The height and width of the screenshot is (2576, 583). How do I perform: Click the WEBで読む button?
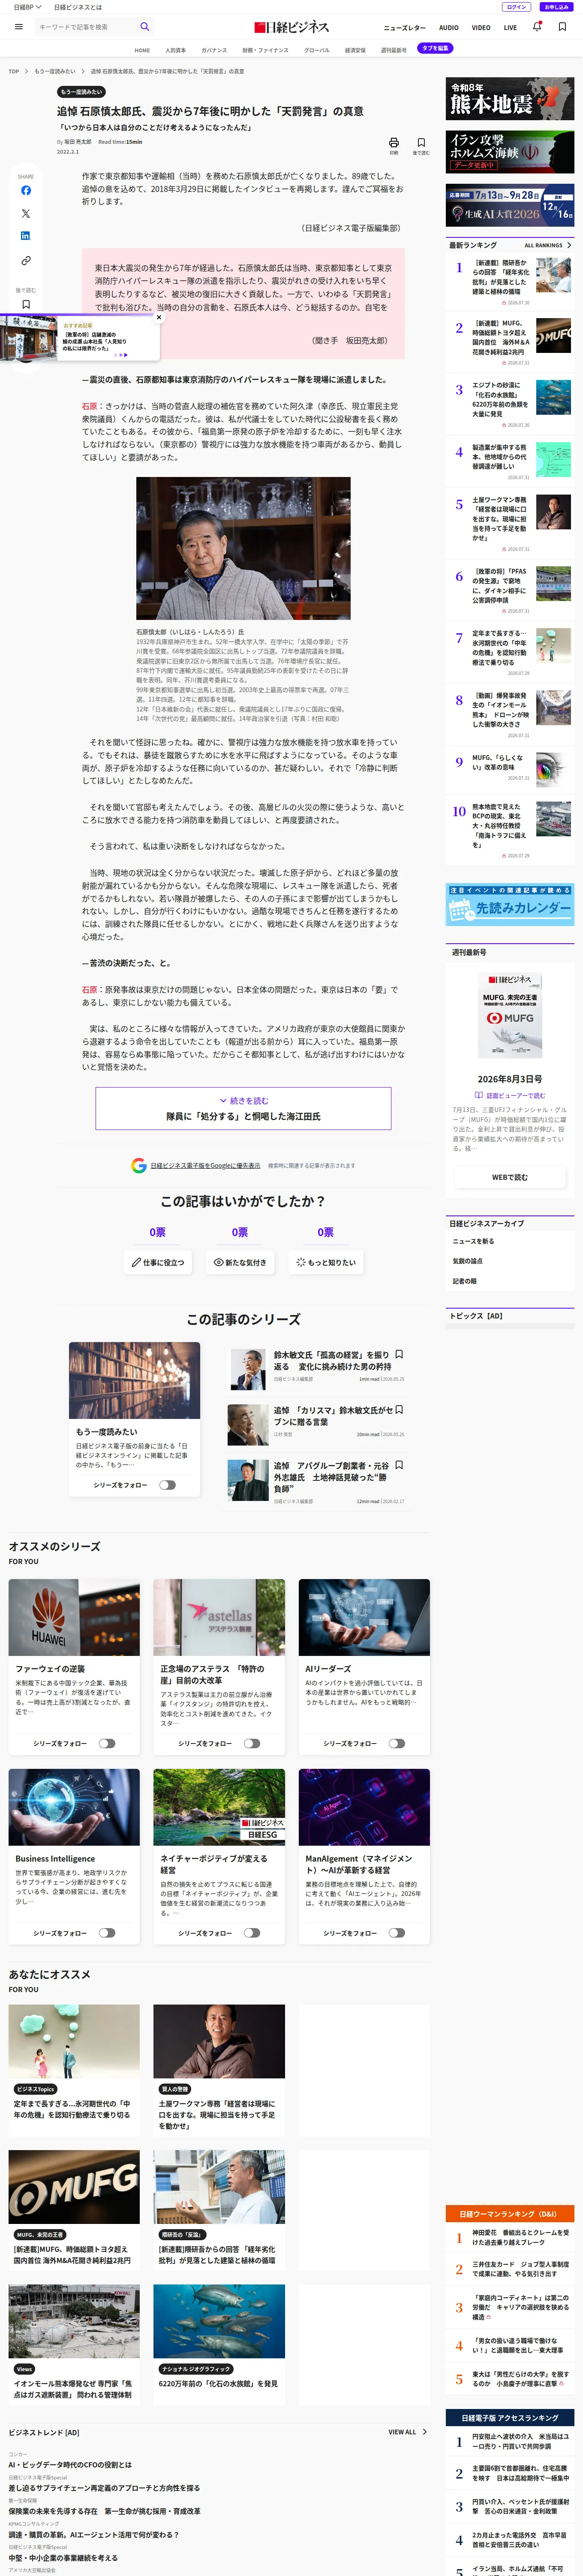coord(509,1177)
